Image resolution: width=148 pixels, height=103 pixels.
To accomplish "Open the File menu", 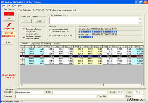I will point(3,5).
